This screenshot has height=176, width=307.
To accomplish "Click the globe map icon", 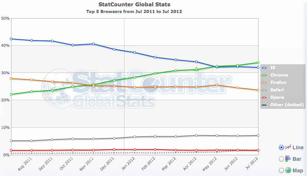I will point(288,170).
